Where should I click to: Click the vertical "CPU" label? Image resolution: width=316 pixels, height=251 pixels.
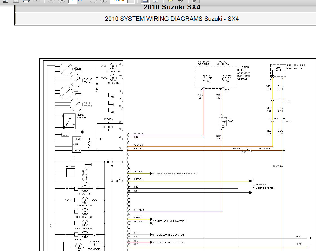click(51, 225)
